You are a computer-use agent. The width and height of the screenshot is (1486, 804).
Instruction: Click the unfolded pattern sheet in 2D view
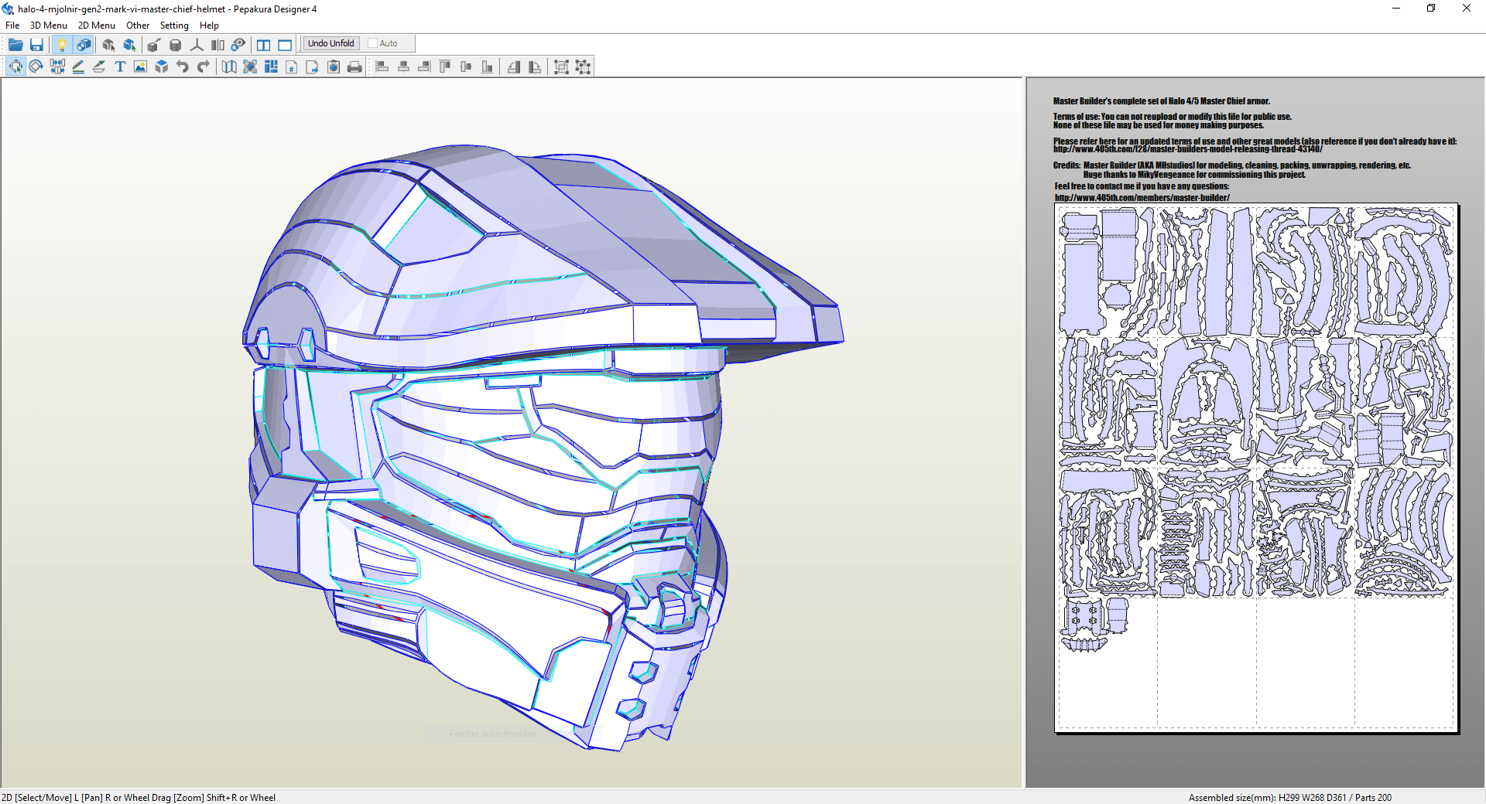tap(1256, 468)
